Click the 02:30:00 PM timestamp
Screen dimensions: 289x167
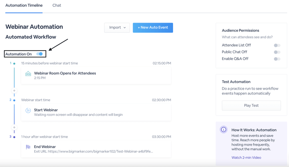(161, 100)
